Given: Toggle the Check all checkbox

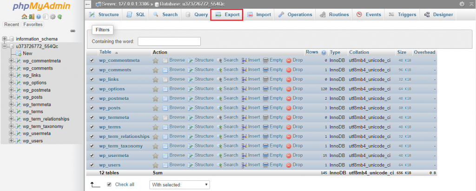Looking at the screenshot, I should [109, 185].
